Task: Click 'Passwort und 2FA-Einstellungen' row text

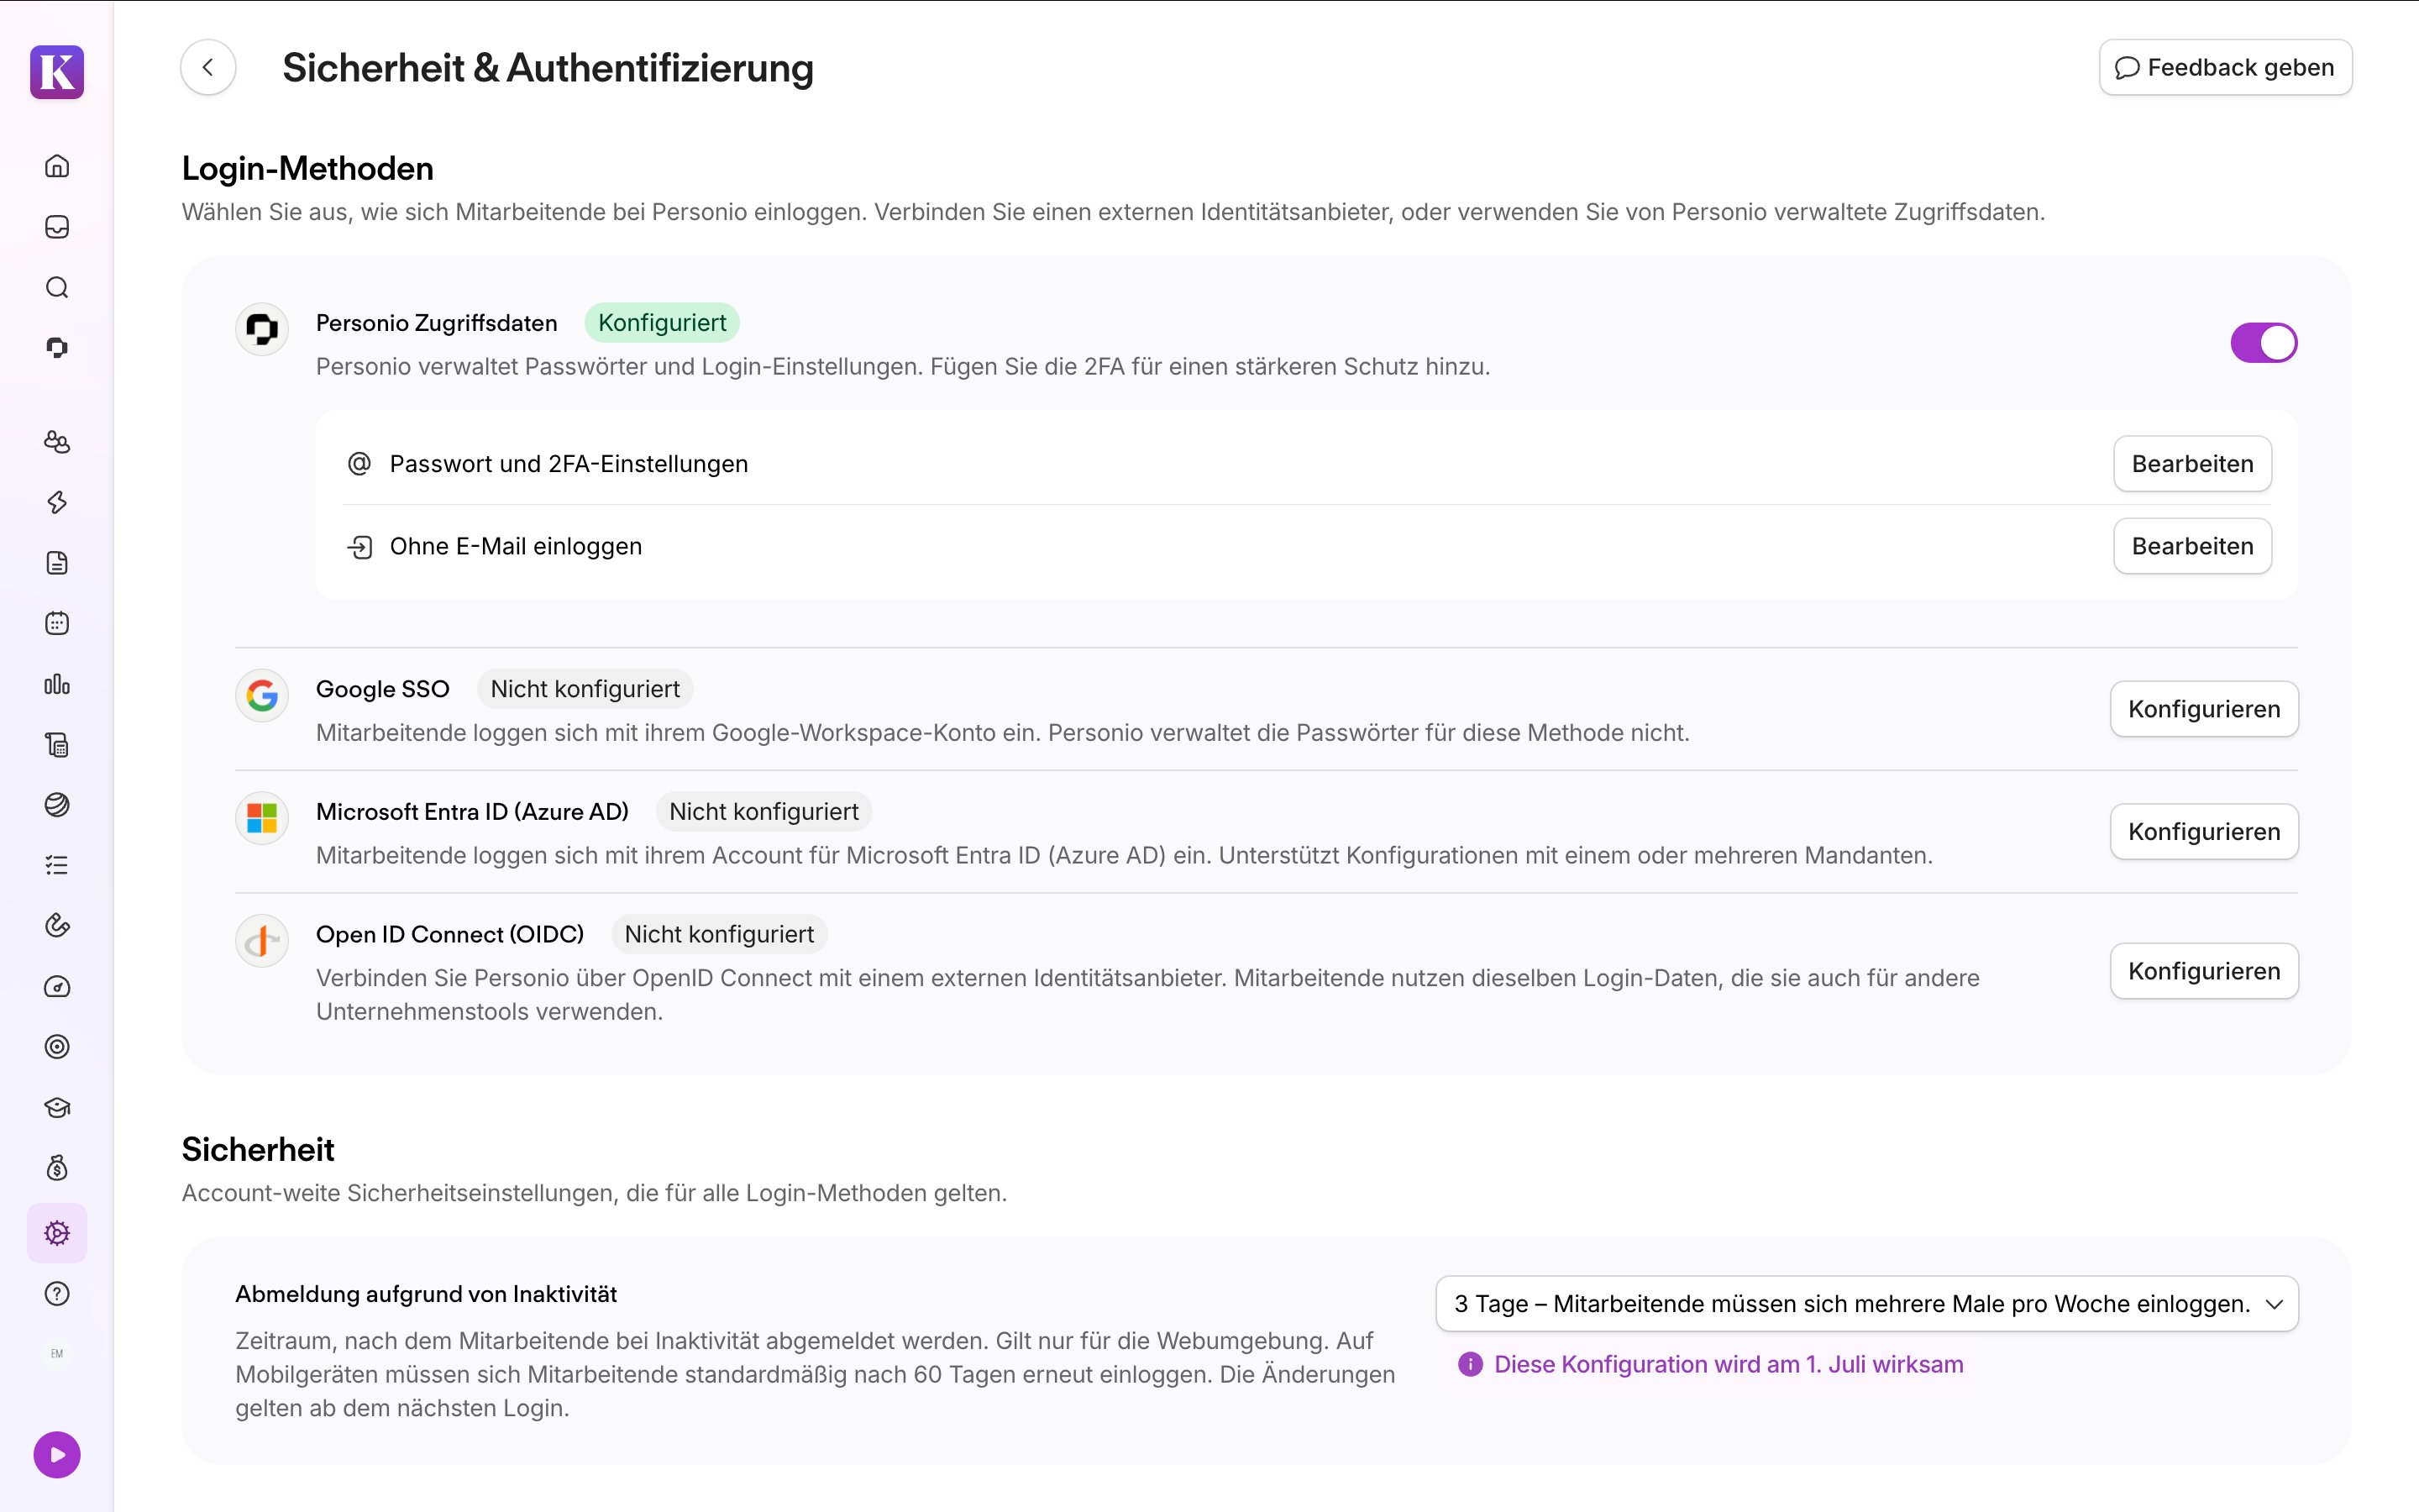Action: click(569, 464)
